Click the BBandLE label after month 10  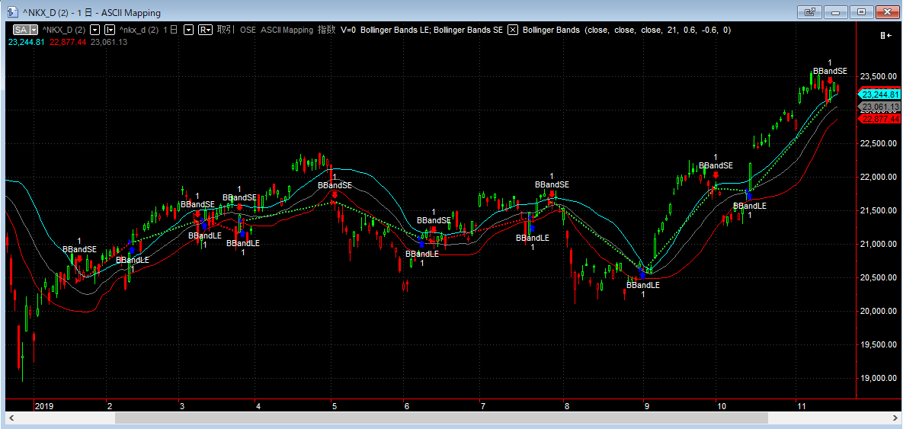tap(750, 206)
